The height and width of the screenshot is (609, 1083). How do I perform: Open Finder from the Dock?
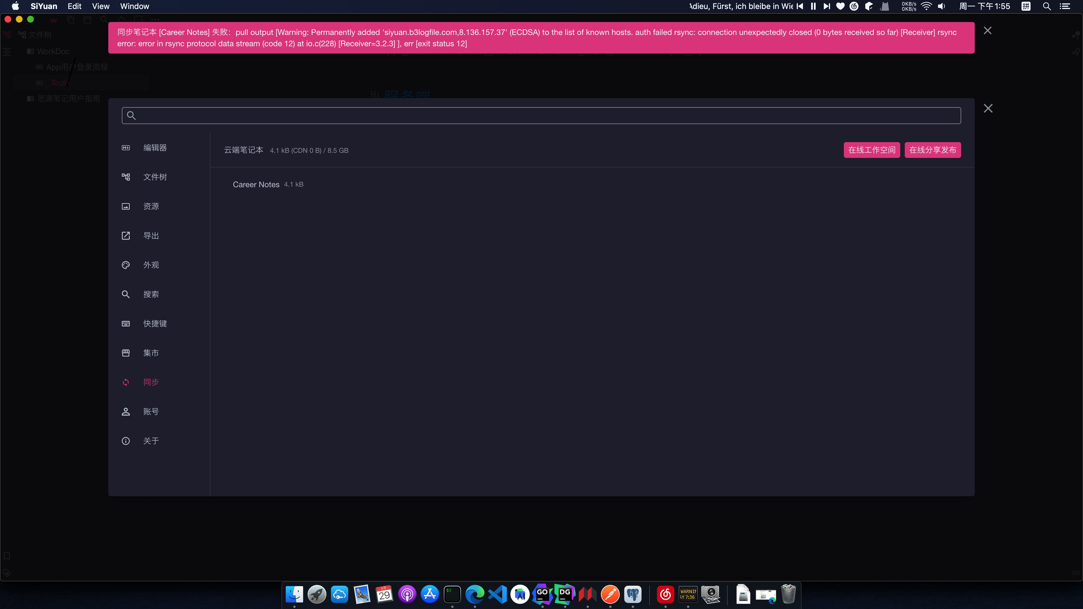[x=294, y=595]
